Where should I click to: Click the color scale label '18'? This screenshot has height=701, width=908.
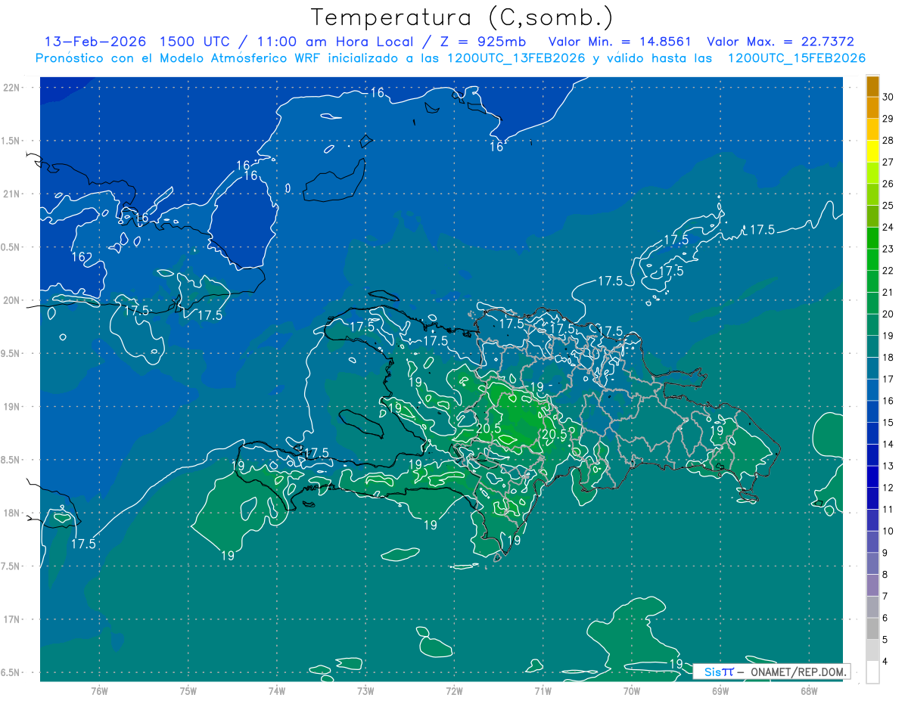pyautogui.click(x=888, y=357)
